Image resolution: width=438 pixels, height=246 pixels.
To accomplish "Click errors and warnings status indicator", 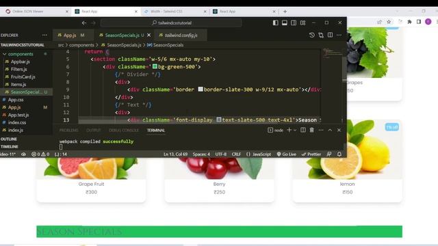I will (x=40, y=154).
